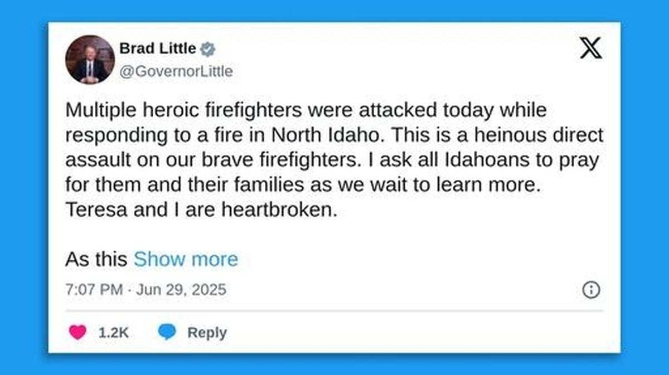
Task: Click the blue reply speech bubble icon
Action: coord(167,333)
